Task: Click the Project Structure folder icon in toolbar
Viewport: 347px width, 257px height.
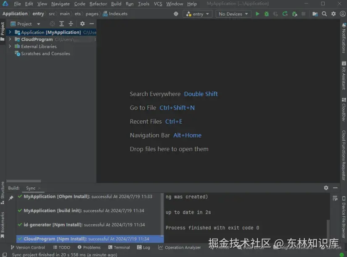Action: point(315,14)
